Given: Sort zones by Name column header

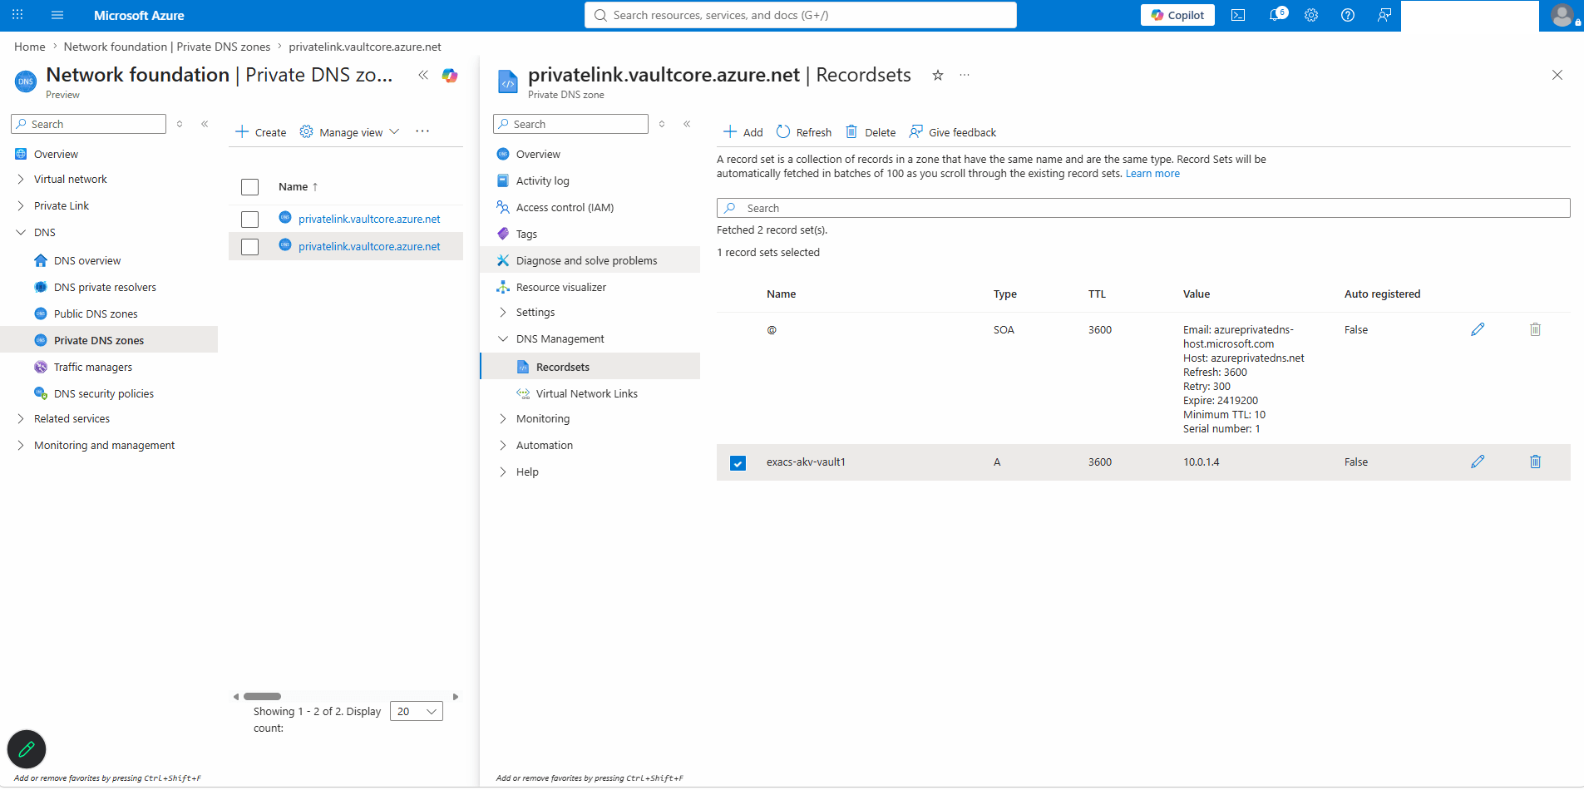Looking at the screenshot, I should (299, 187).
